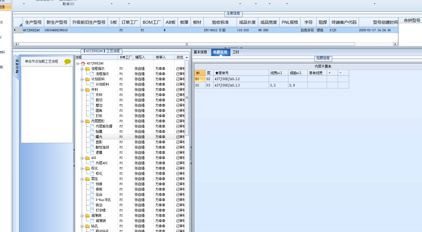Click the 取消(Z) toolbar button
The width and height of the screenshot is (422, 232).
[x=68, y=4]
